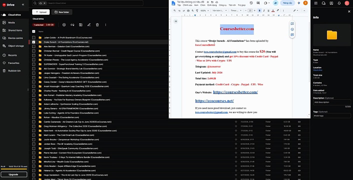The image size is (353, 180).
Task: Tick checkbox for Christian Revival - Credit Repair Course
Action: pos(34,51)
